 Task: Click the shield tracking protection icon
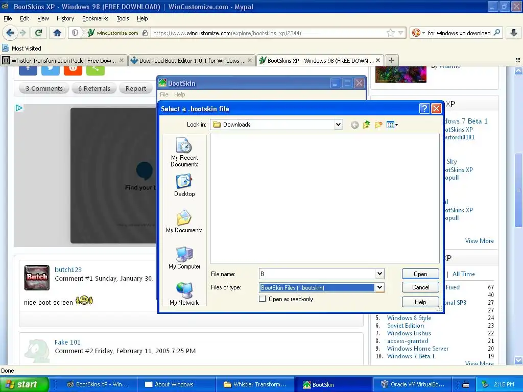tap(75, 33)
